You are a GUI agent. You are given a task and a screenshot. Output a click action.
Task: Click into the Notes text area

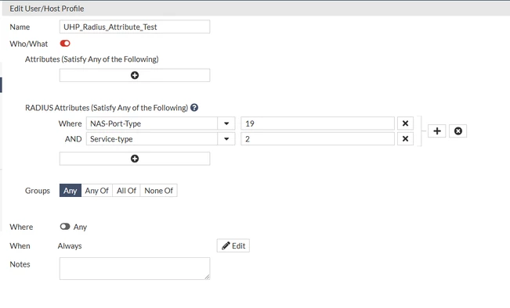click(135, 268)
